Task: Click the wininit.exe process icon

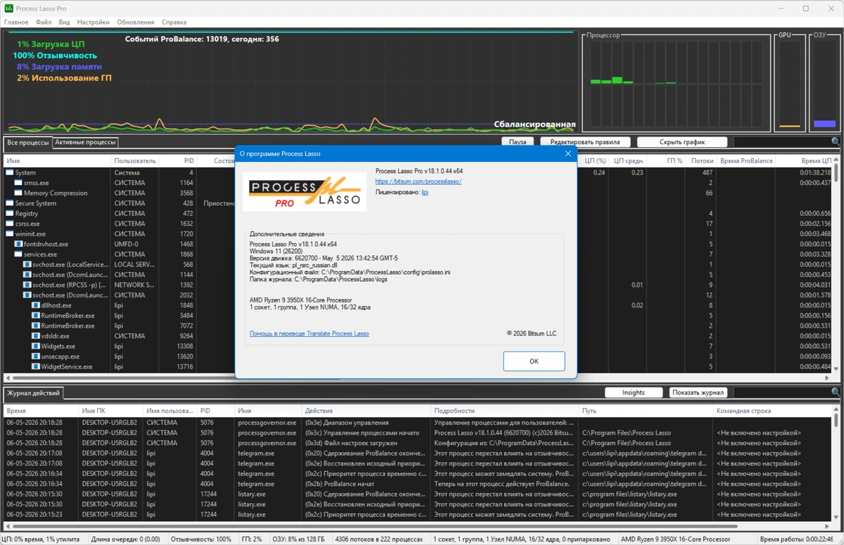Action: click(x=10, y=233)
